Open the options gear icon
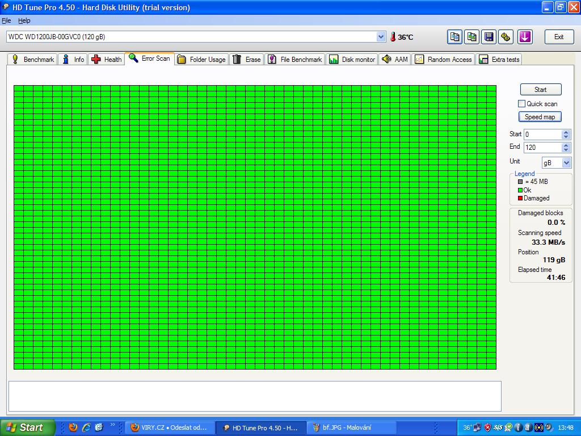This screenshot has width=581, height=436. pyautogui.click(x=506, y=37)
